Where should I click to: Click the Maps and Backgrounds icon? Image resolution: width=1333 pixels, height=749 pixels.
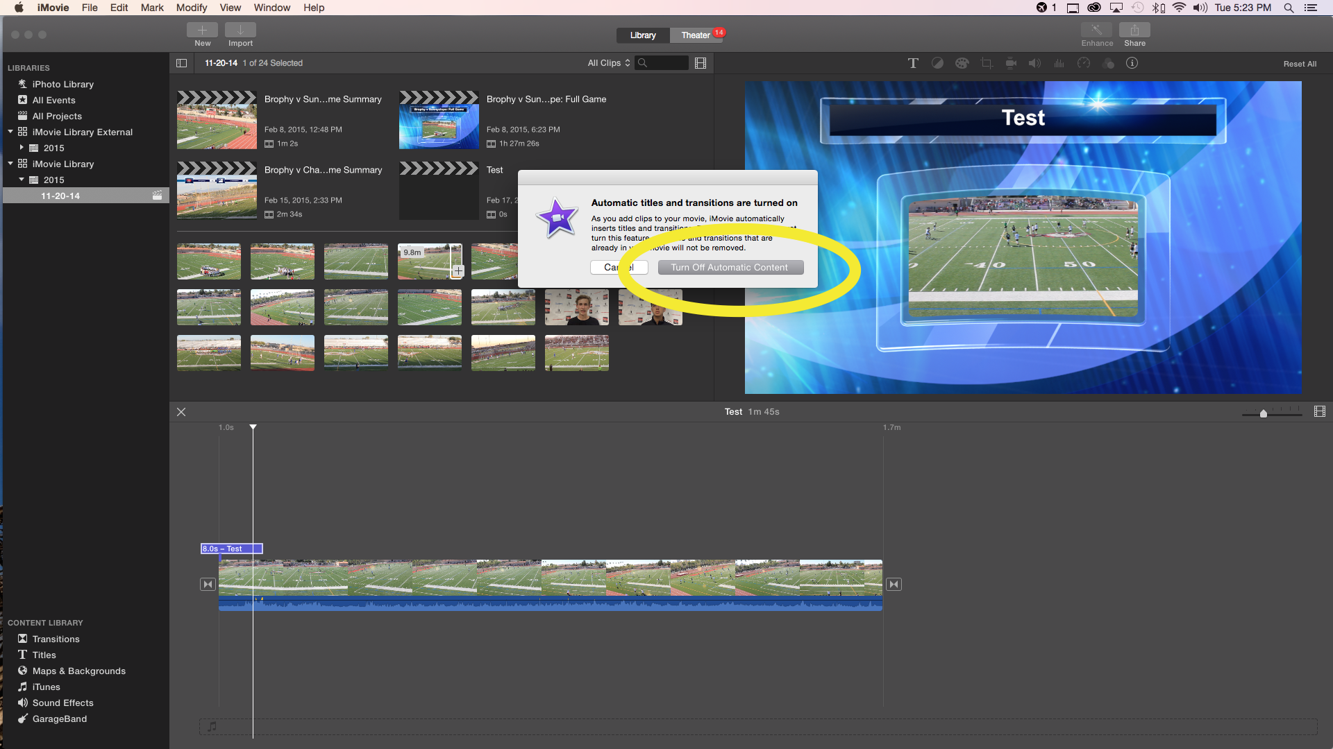23,671
